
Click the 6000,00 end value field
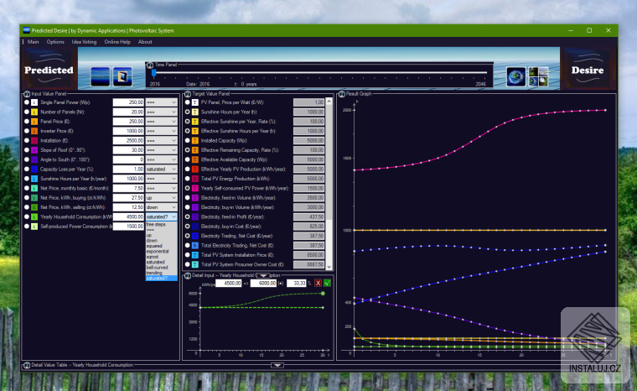point(264,283)
